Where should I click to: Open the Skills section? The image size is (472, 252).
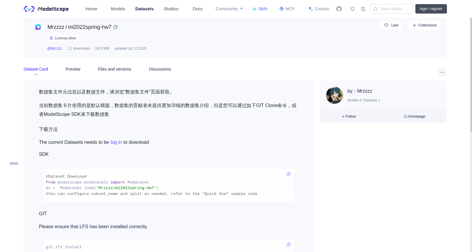(x=260, y=9)
